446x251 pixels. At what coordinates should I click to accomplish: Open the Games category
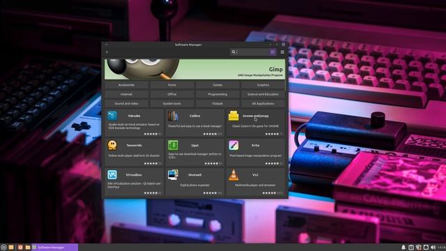(217, 85)
